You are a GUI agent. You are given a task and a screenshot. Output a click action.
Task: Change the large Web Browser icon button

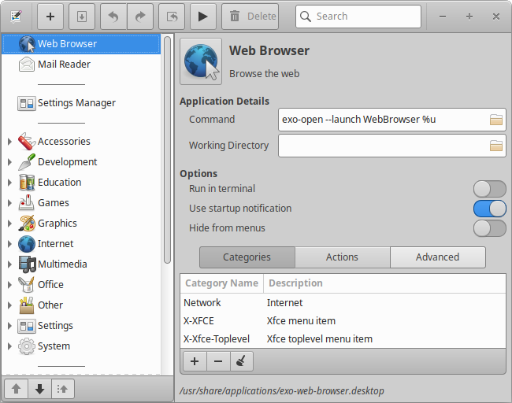(x=201, y=61)
